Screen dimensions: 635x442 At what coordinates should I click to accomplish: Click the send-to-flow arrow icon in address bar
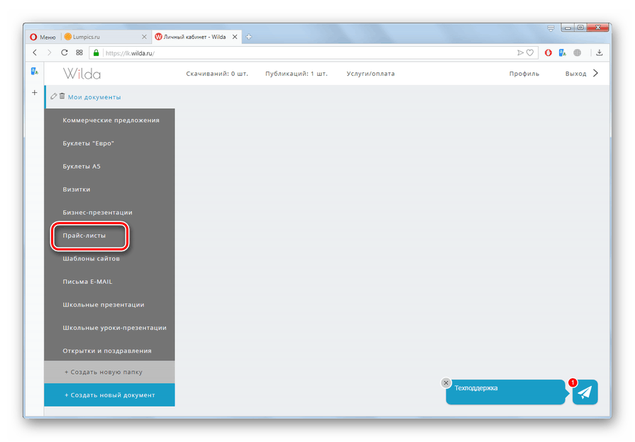click(x=520, y=53)
